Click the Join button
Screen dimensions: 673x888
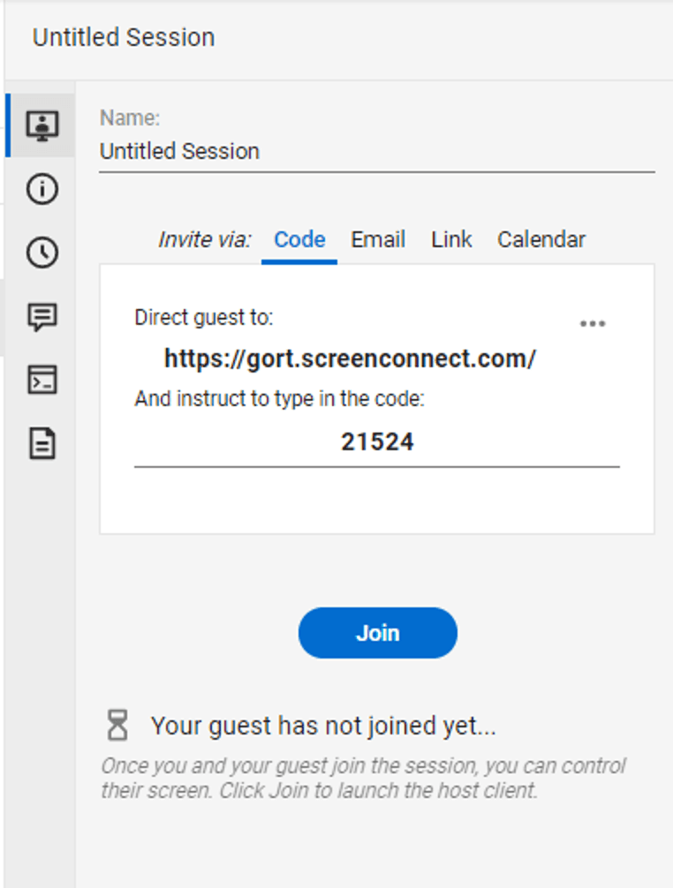tap(377, 632)
